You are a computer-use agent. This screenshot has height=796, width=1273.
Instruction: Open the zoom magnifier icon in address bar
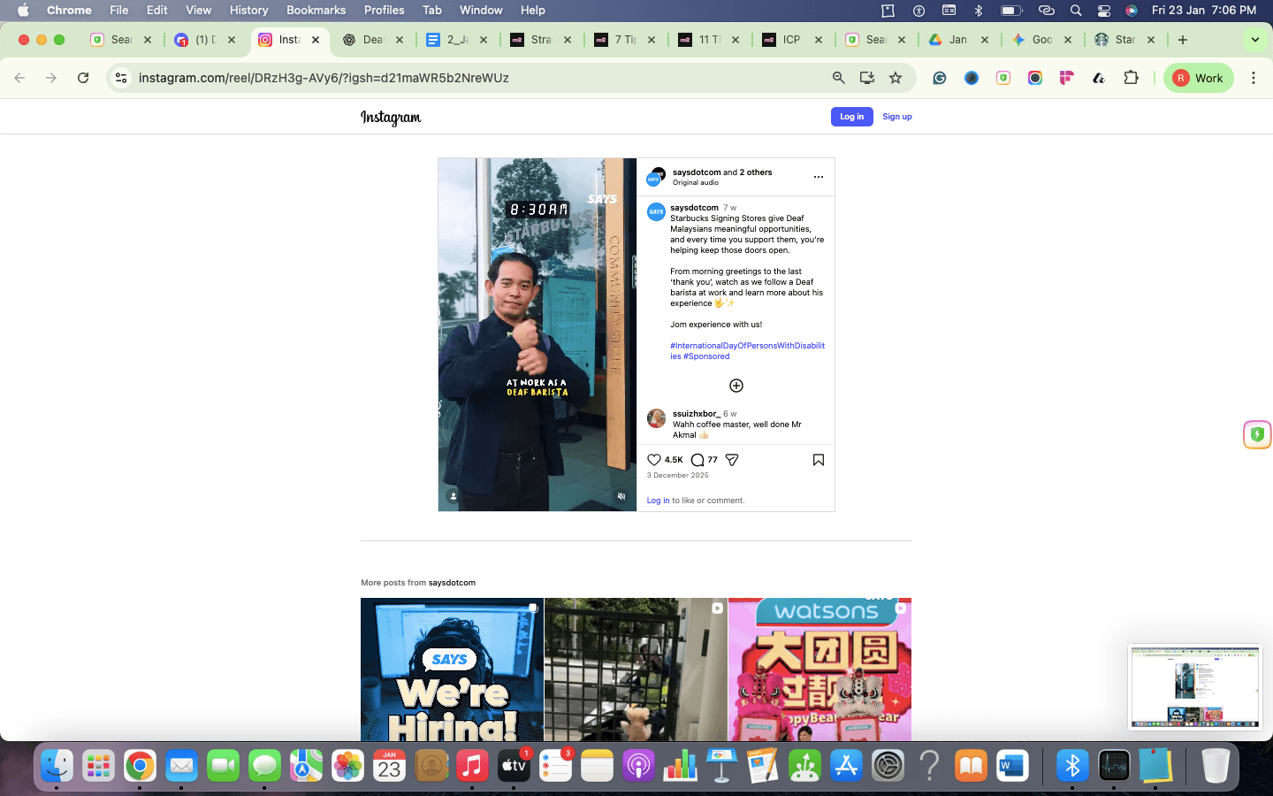(x=839, y=78)
